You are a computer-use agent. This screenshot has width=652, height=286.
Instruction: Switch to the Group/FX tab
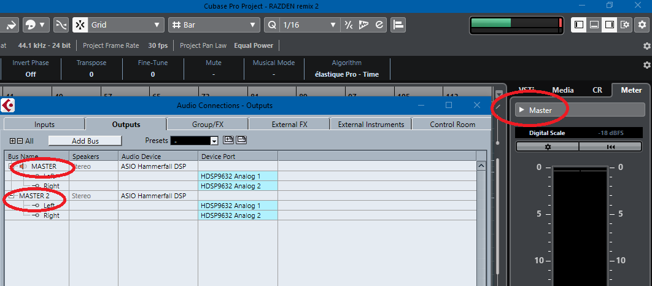point(208,125)
